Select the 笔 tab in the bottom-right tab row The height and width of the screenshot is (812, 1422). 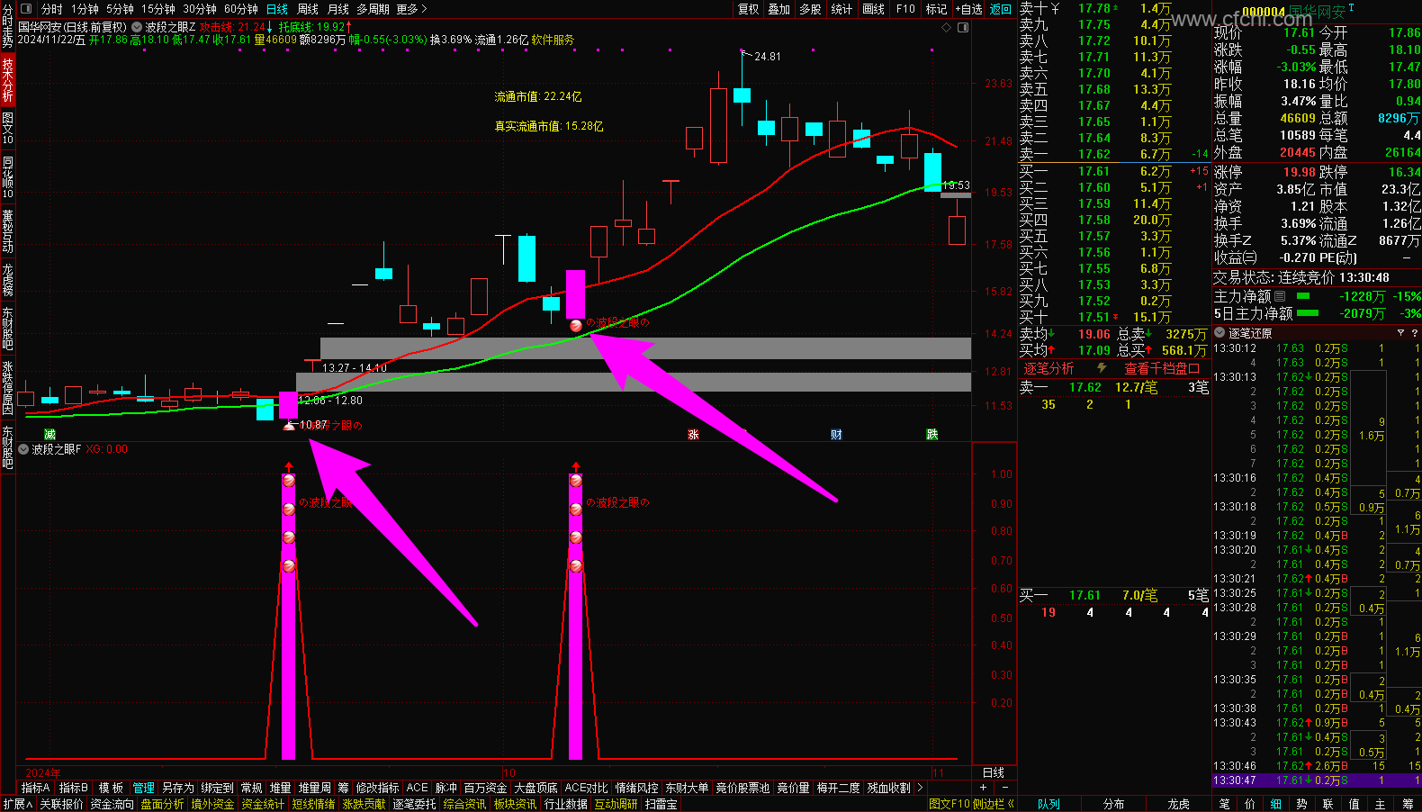pyautogui.click(x=1224, y=804)
